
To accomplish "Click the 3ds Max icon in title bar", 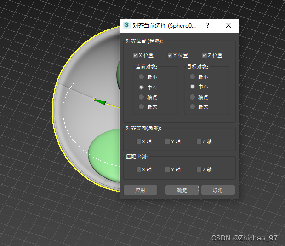I will 126,25.
